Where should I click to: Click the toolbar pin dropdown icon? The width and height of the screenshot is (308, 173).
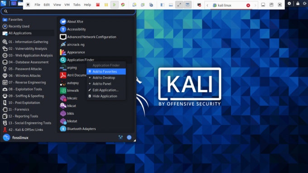point(28,5)
